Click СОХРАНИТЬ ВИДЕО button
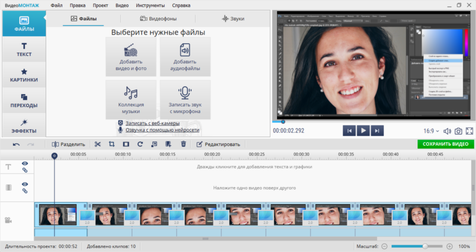Screen dimensions: 476x252 [x=445, y=144]
